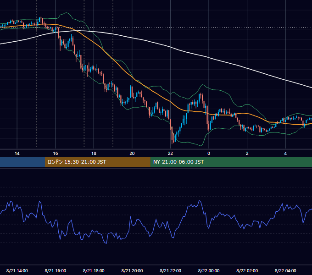Click the 8/22 02:00 date label
Screen dimensions: 312x275
(247, 270)
